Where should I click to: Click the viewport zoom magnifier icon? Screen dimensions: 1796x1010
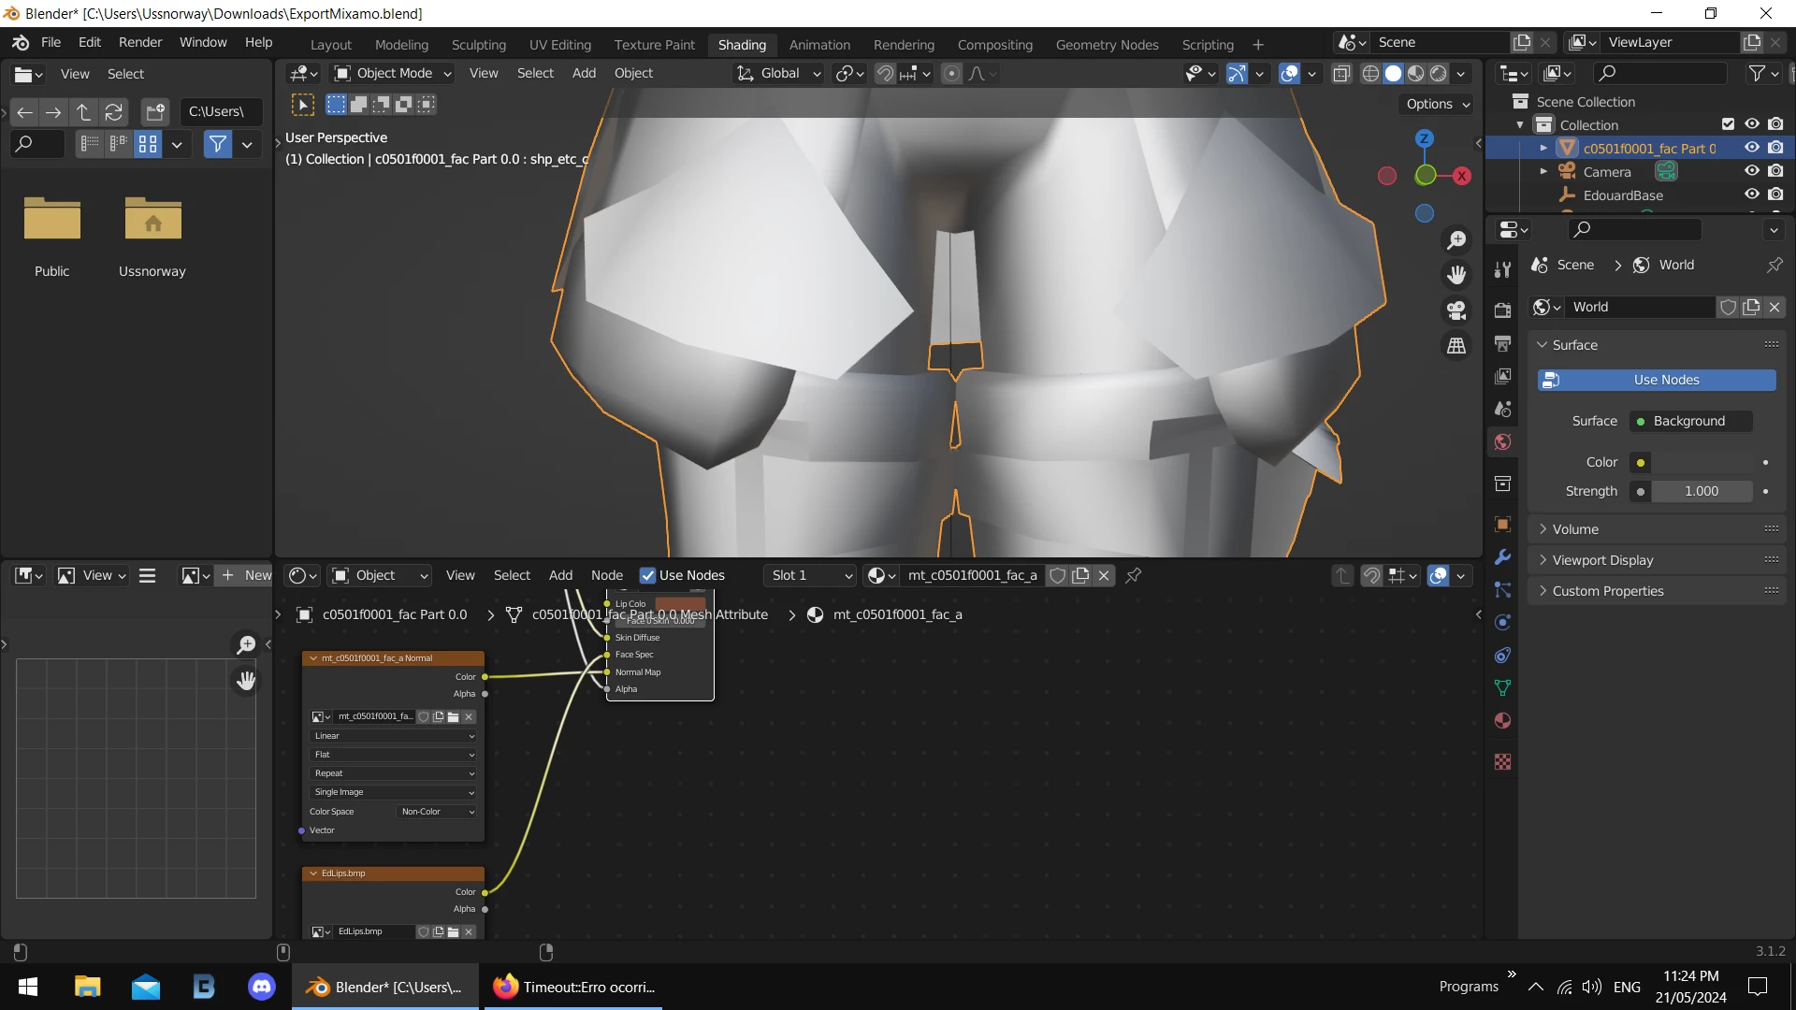1456,240
